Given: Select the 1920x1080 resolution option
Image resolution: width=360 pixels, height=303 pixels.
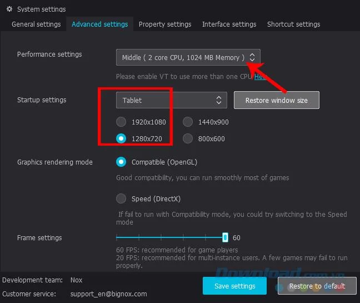Looking at the screenshot, I should point(121,122).
